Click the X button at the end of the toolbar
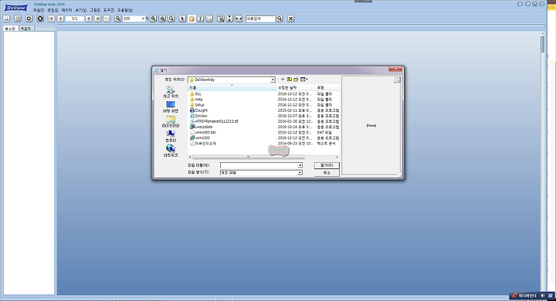Screen dimensions: 556x301 tap(290, 19)
